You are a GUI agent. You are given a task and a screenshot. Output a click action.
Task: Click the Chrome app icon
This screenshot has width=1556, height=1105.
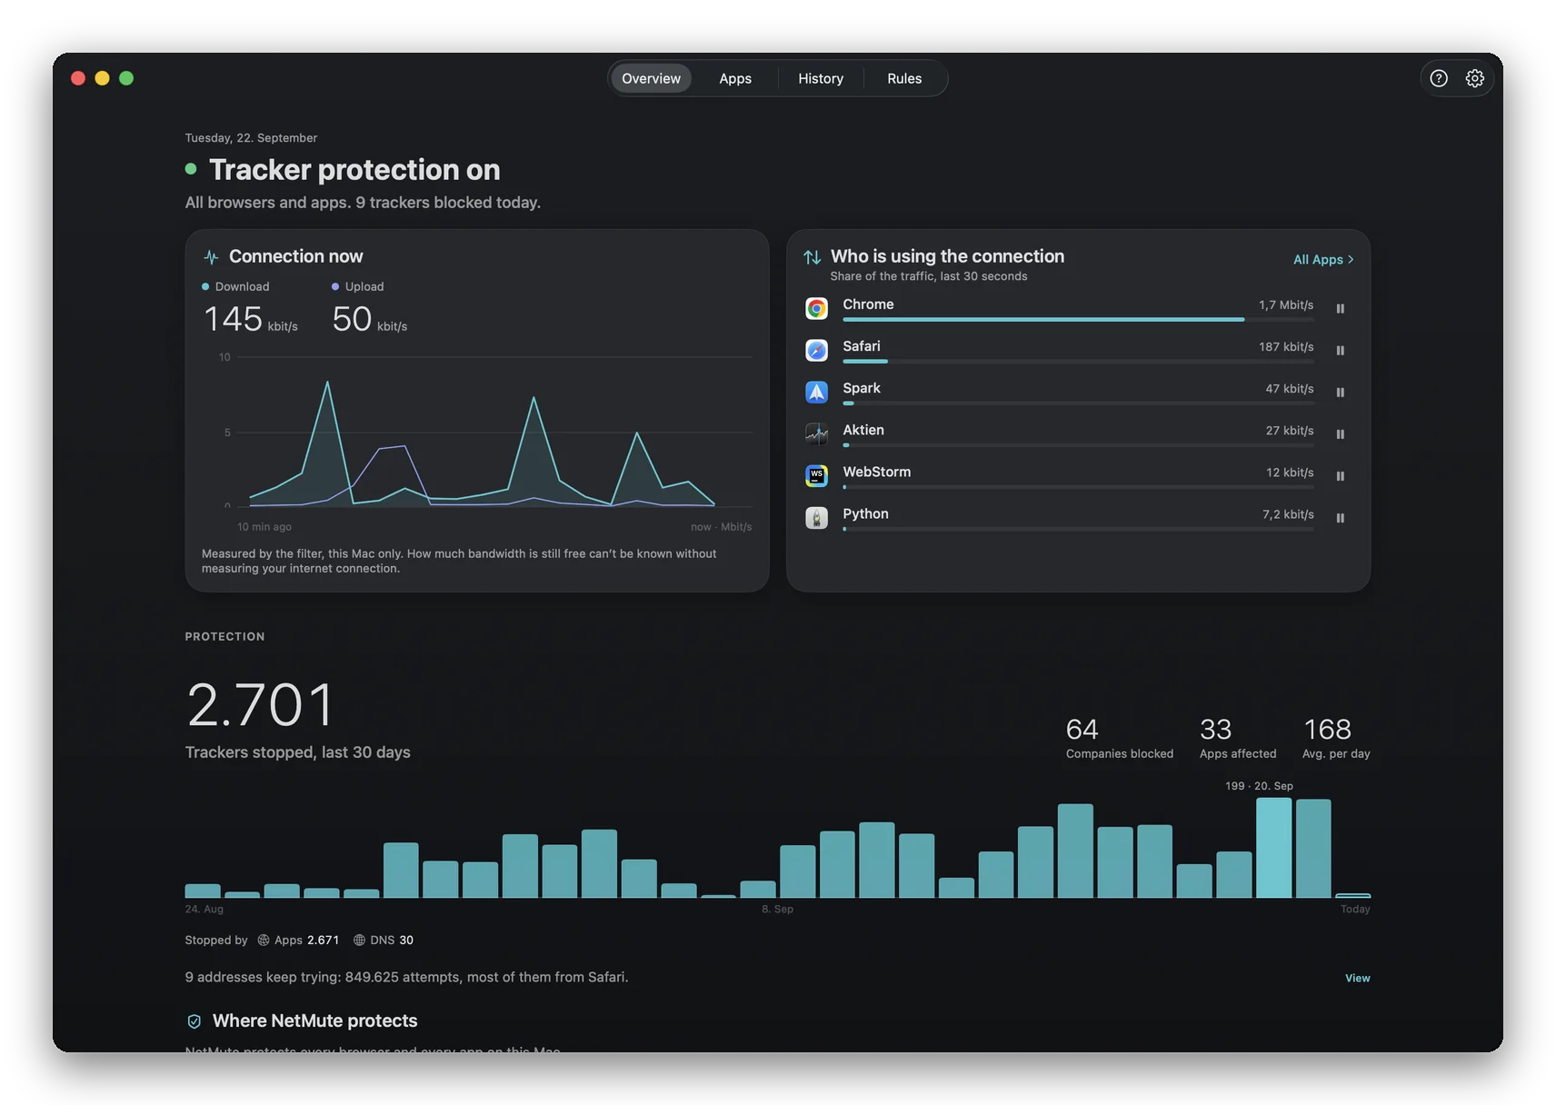click(816, 309)
